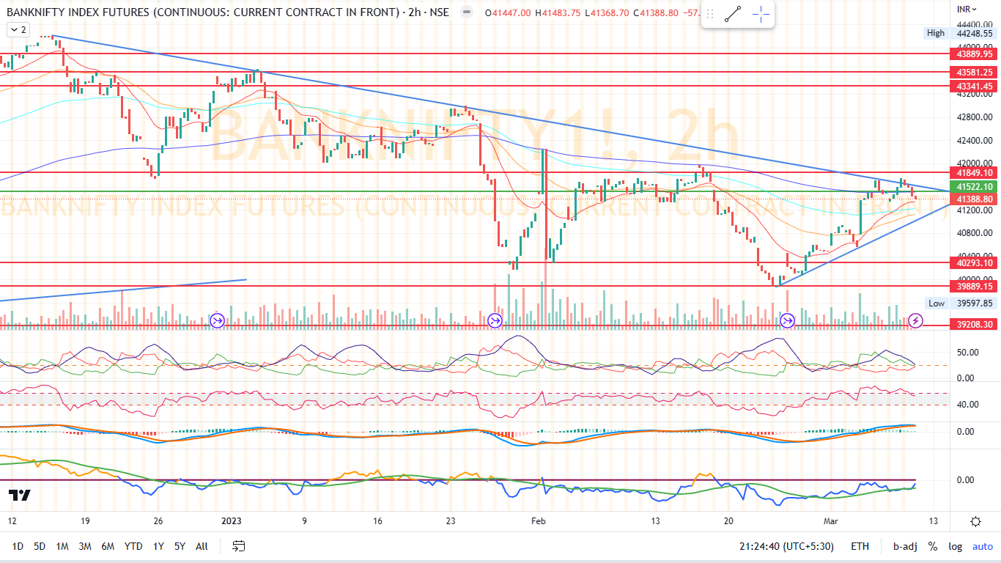Click the 40293.10 horizontal line price label
The height and width of the screenshot is (563, 1001).
tap(975, 262)
